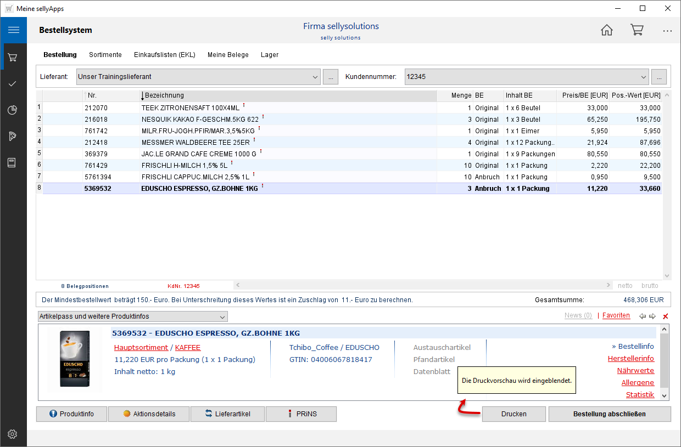Screen dimensions: 681x447
Task: Click the book icon in sidebar
Action: coord(13,162)
